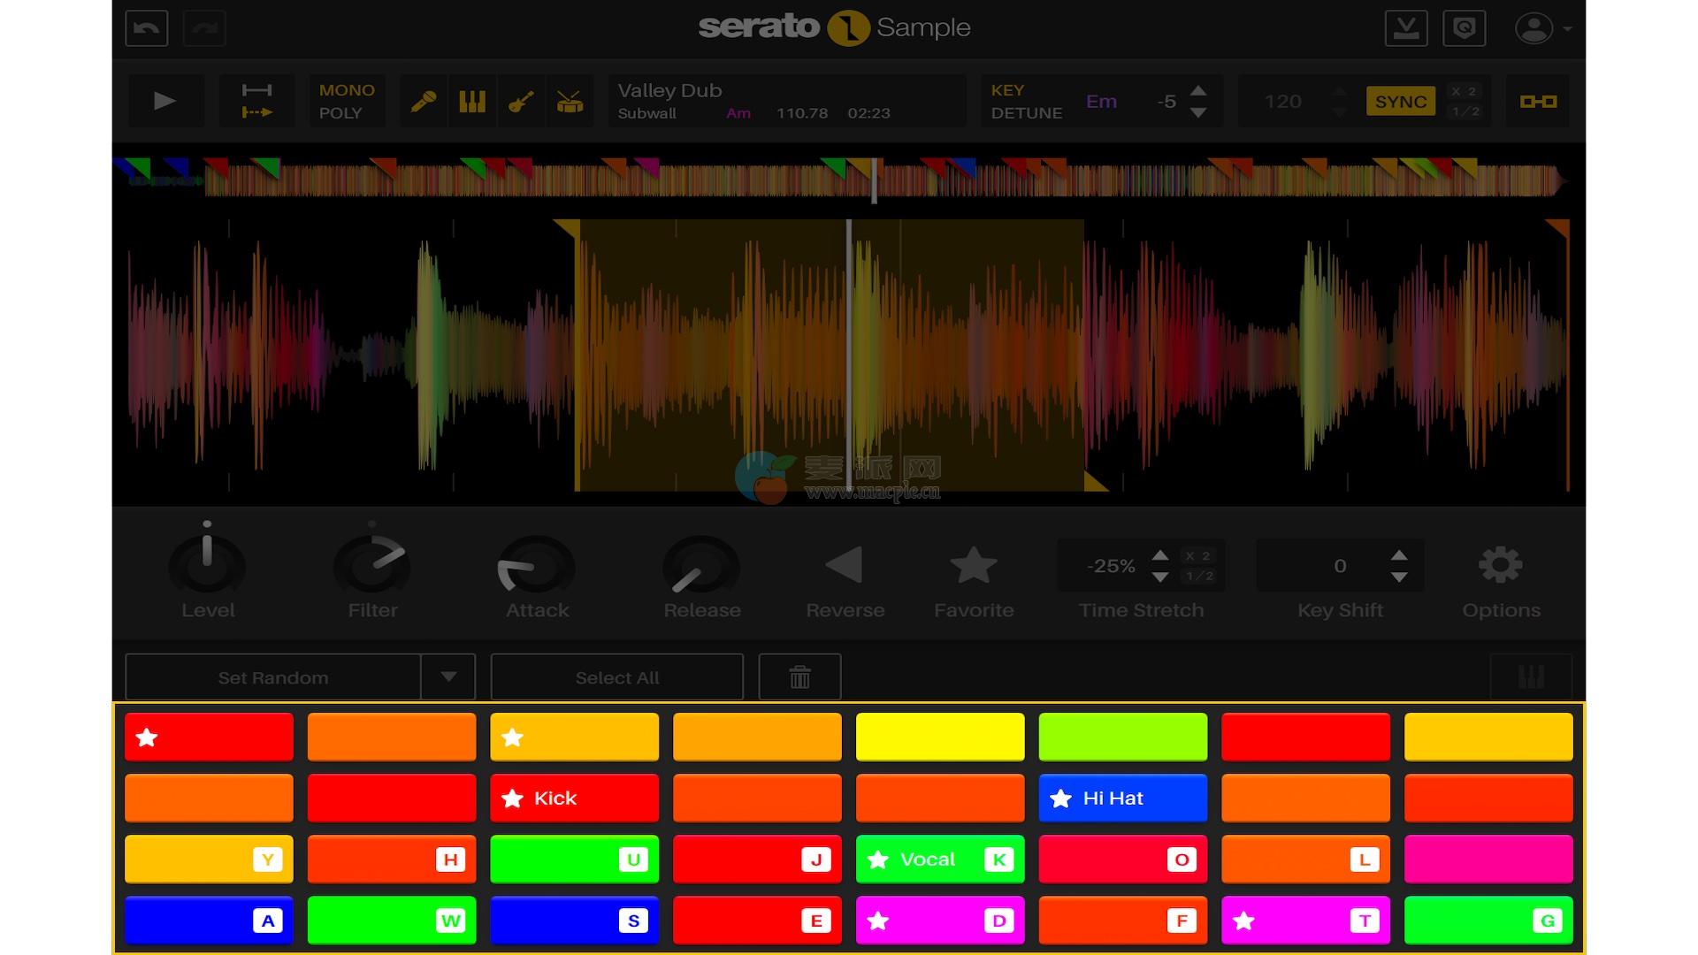The width and height of the screenshot is (1698, 955).
Task: Click the undo arrow icon
Action: (147, 28)
